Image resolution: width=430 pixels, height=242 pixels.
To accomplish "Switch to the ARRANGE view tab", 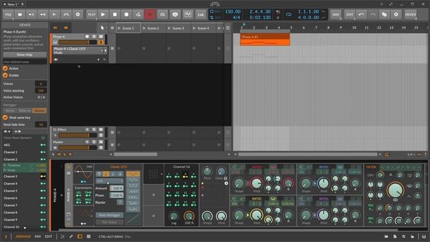I will [x=23, y=237].
